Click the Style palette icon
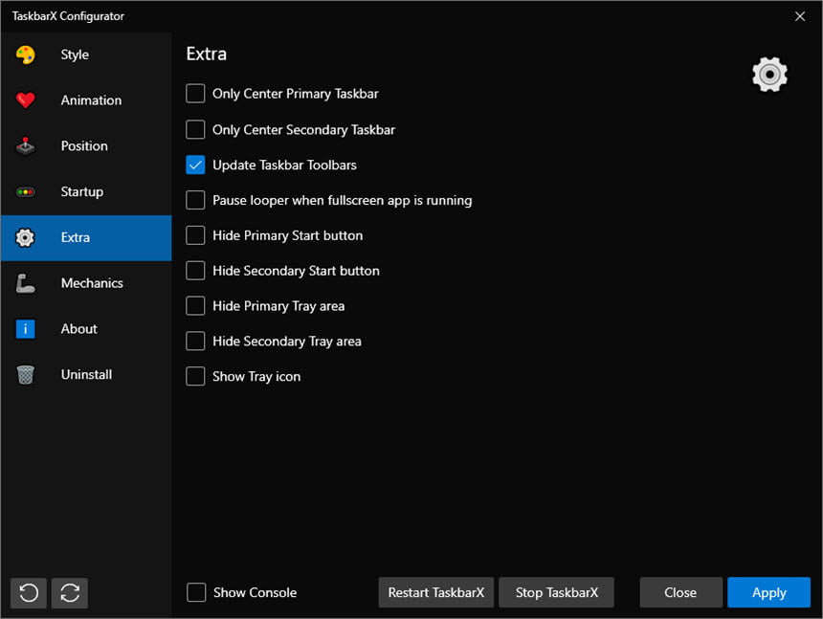The height and width of the screenshot is (619, 823). pyautogui.click(x=25, y=55)
